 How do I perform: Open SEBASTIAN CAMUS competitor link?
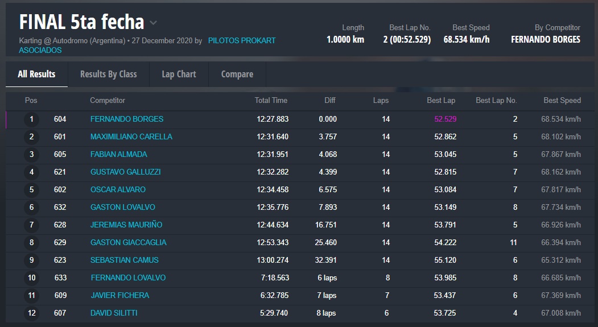click(x=124, y=260)
